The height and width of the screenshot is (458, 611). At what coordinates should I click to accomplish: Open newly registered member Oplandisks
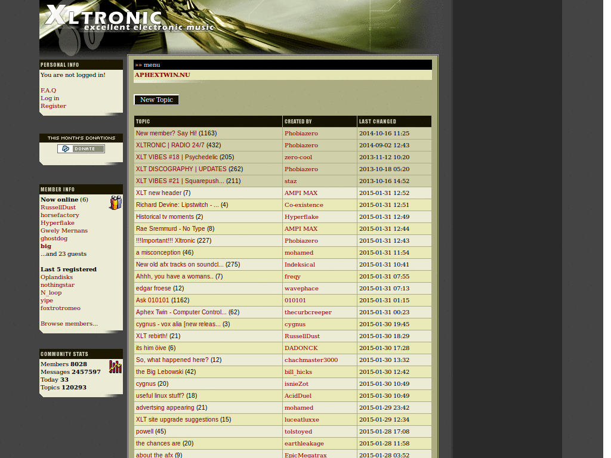click(x=57, y=277)
